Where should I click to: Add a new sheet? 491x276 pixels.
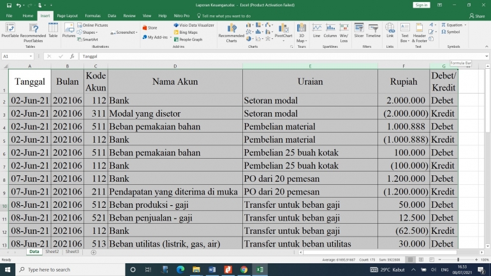[x=93, y=252]
